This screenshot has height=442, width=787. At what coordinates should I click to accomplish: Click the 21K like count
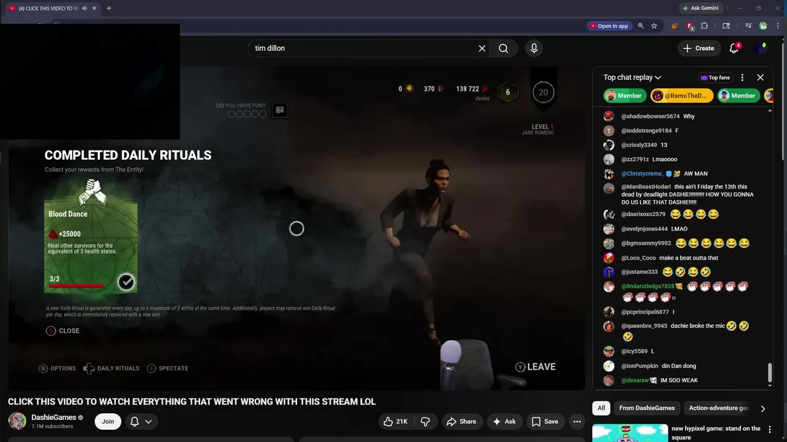401,422
